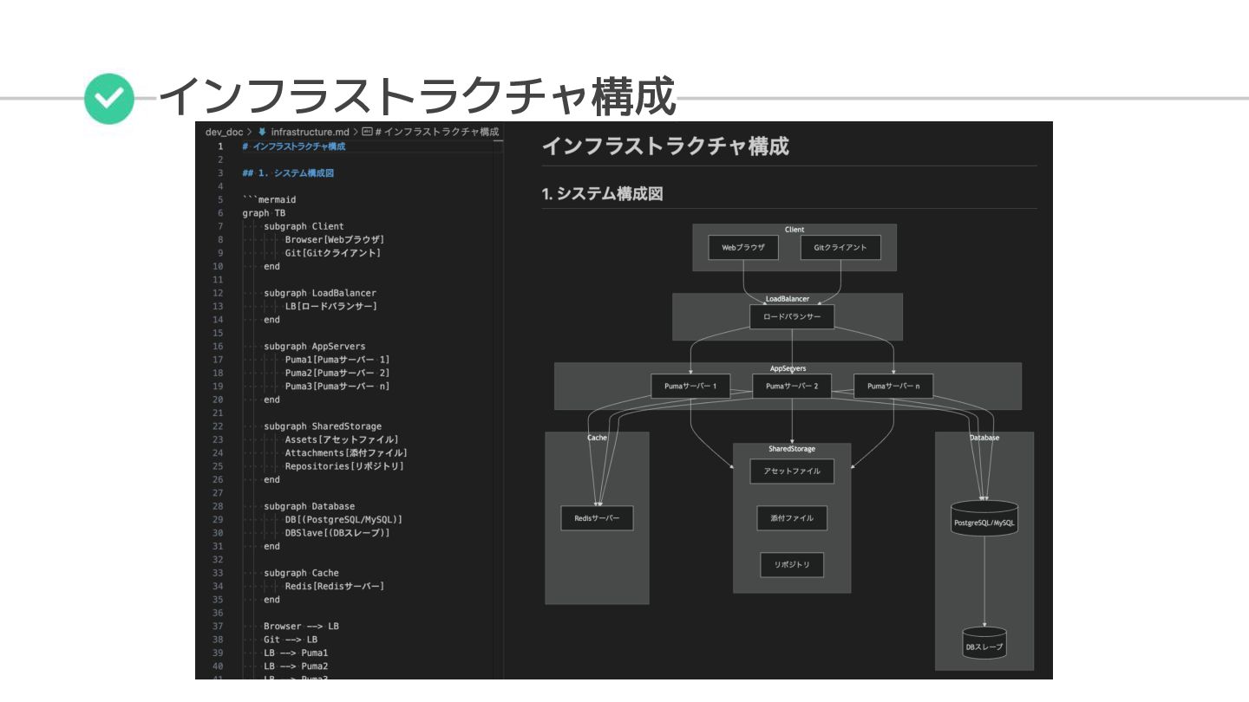Click code line Assets[アセットファイル]
This screenshot has width=1249, height=702.
342,439
